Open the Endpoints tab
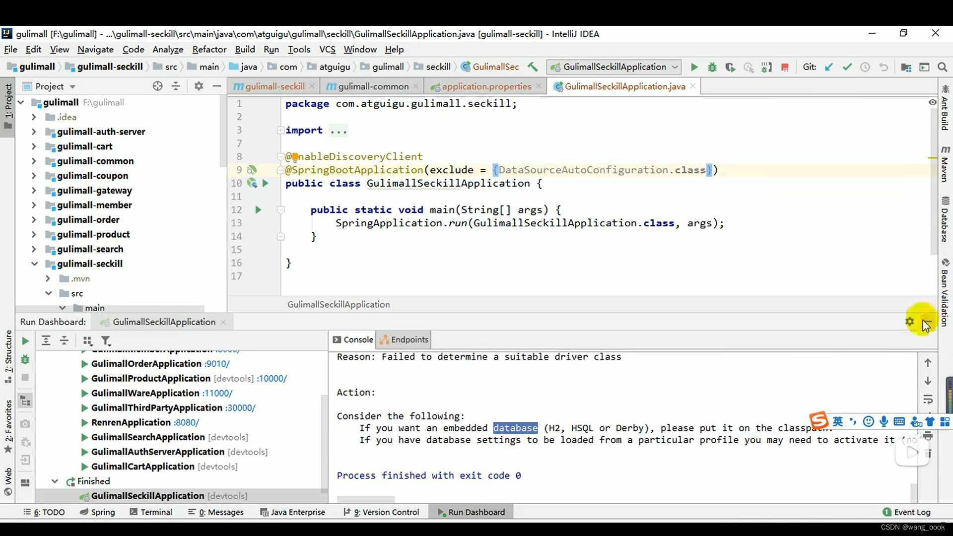Viewport: 953px width, 536px height. [404, 339]
